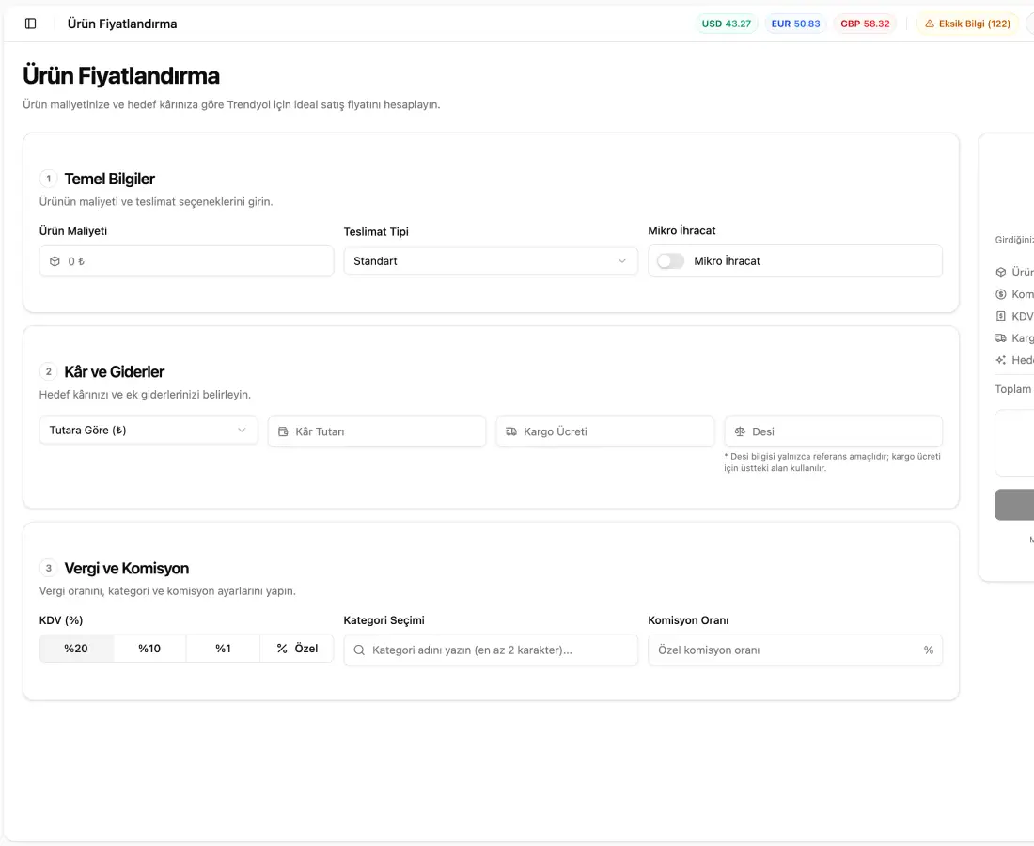Image resolution: width=1034 pixels, height=846 pixels.
Task: Click the step 2 circle of Kâr ve Giderler
Action: (x=48, y=372)
